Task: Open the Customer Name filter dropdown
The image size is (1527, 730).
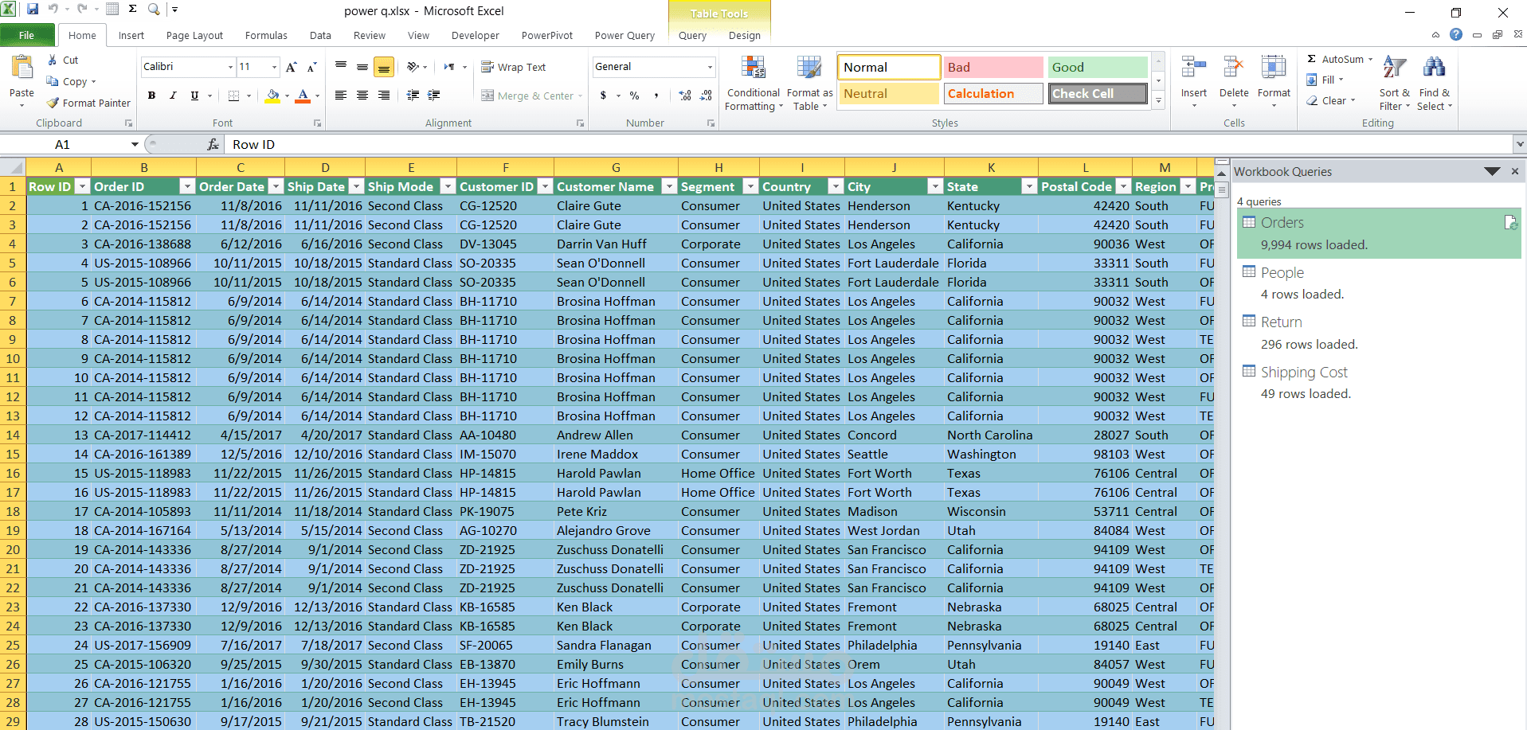Action: (x=669, y=186)
